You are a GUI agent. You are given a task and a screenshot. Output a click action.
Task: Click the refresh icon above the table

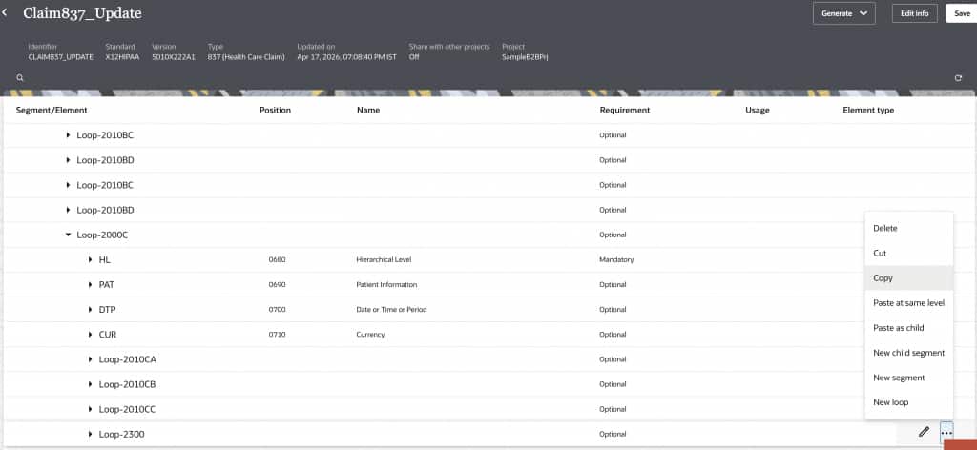(x=957, y=77)
